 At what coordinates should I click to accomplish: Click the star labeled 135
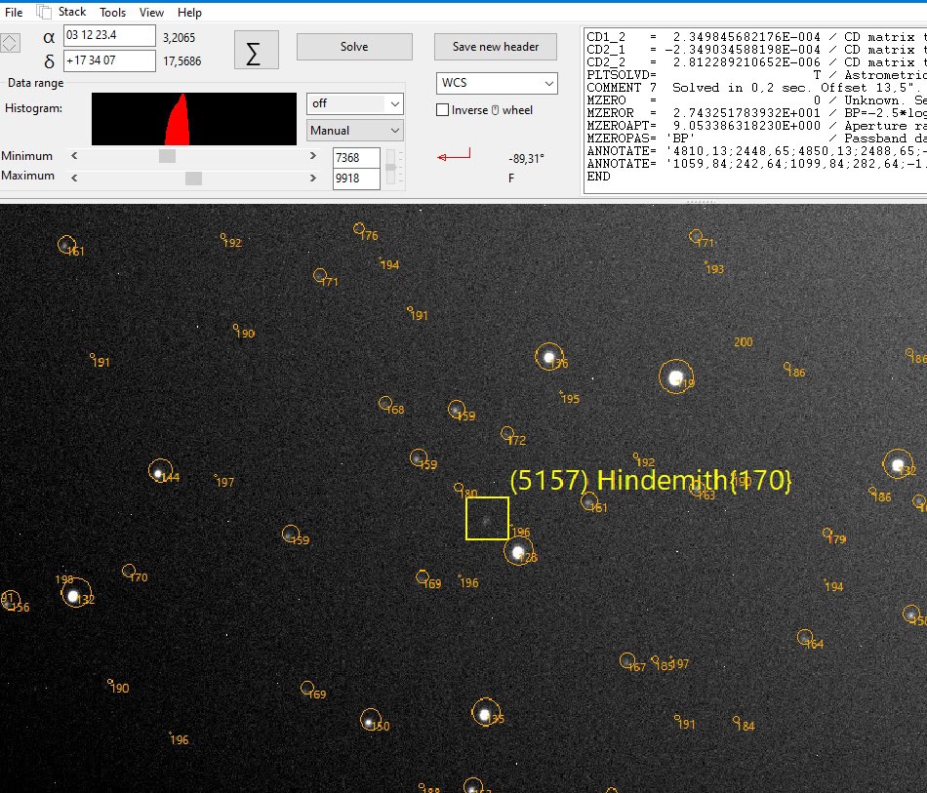485,714
